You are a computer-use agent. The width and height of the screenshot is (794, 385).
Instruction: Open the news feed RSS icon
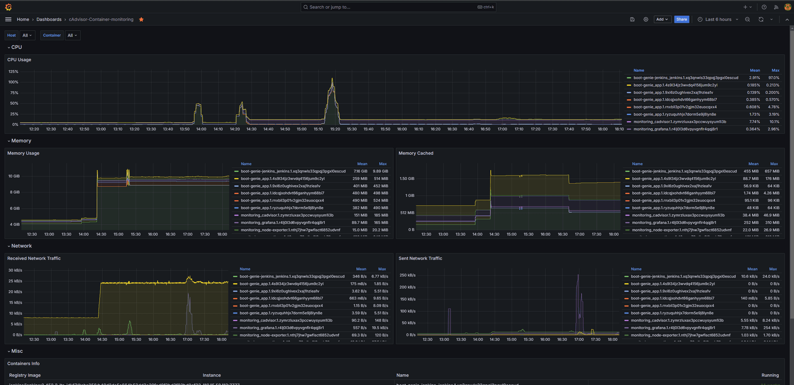776,7
